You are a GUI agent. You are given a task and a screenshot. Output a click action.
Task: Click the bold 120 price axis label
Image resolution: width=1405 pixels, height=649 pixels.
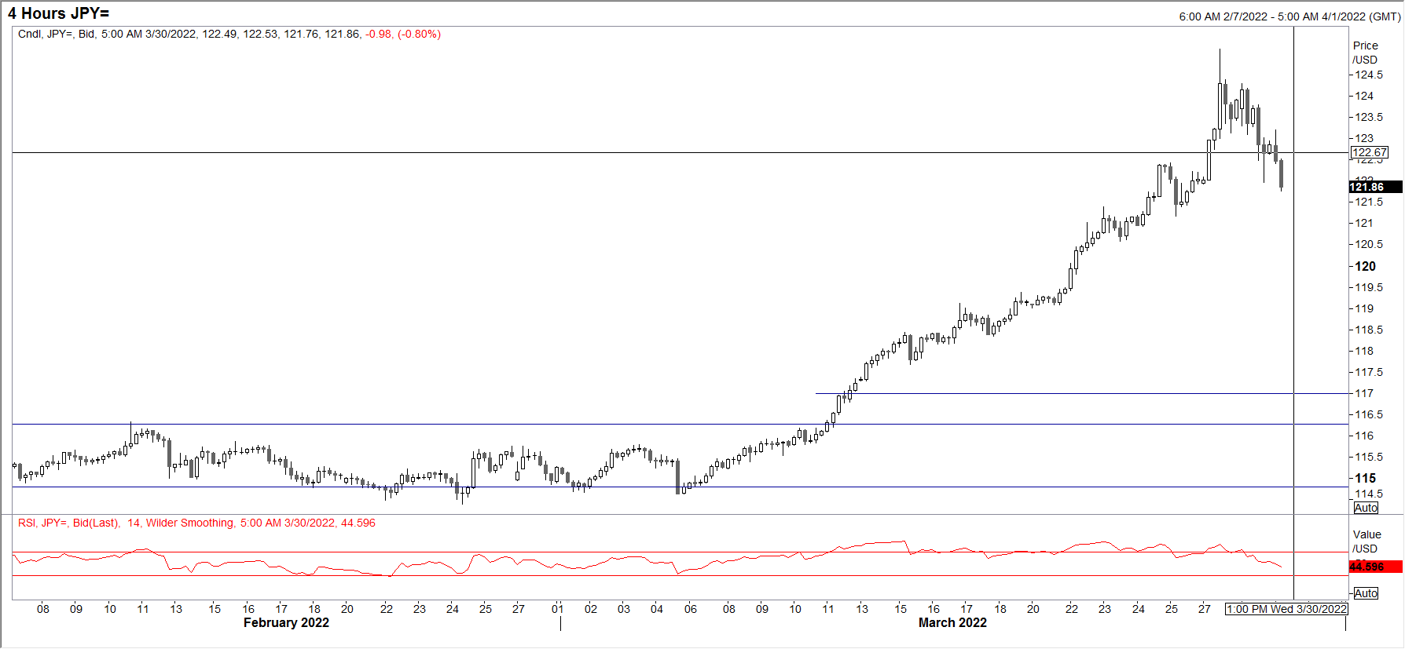1366,266
